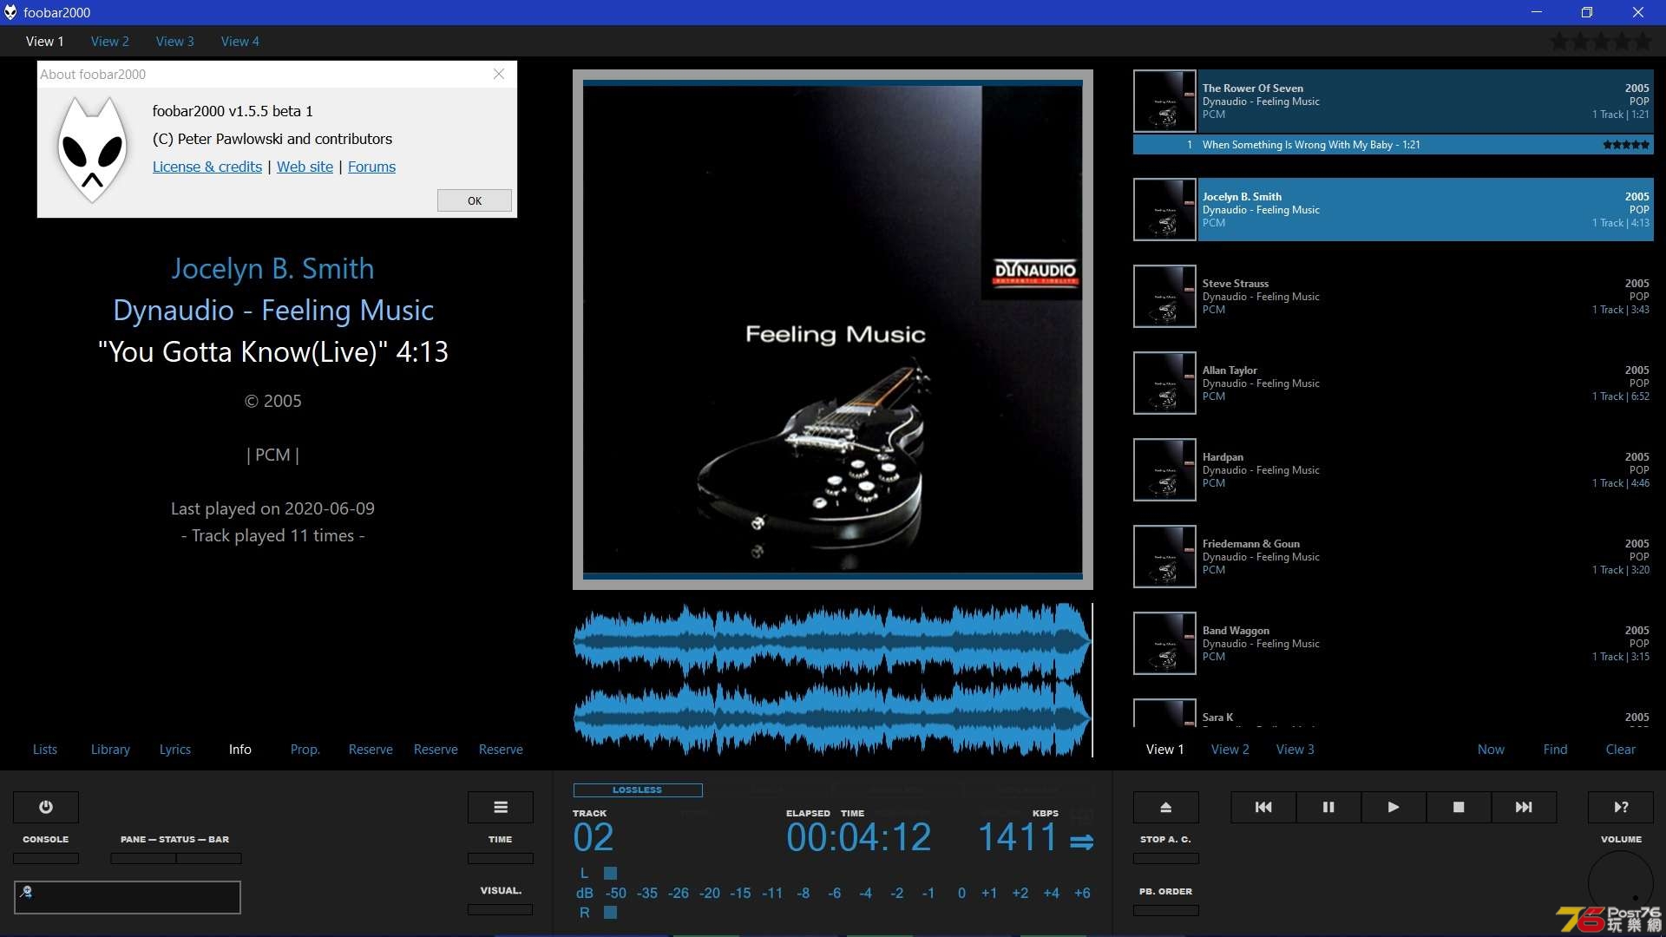The image size is (1666, 937).
Task: Toggle the left PANE indicator under PANE — STATUS — BAR
Action: pyautogui.click(x=143, y=858)
